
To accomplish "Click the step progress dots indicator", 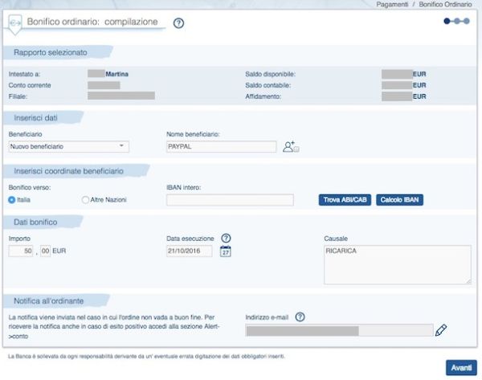I will (x=456, y=22).
